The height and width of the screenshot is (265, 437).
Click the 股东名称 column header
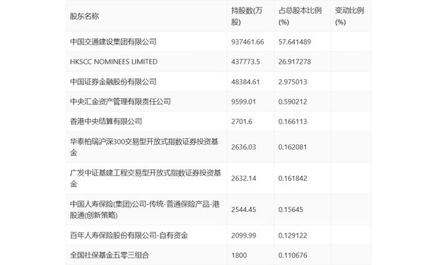(84, 16)
